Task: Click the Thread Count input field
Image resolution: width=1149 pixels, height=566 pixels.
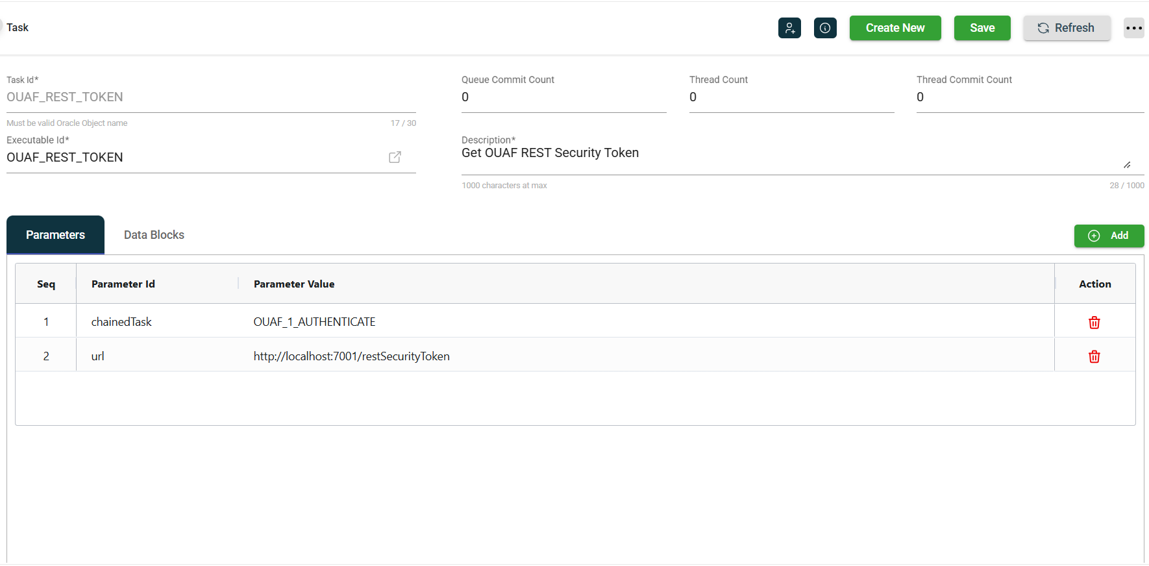Action: click(x=791, y=97)
